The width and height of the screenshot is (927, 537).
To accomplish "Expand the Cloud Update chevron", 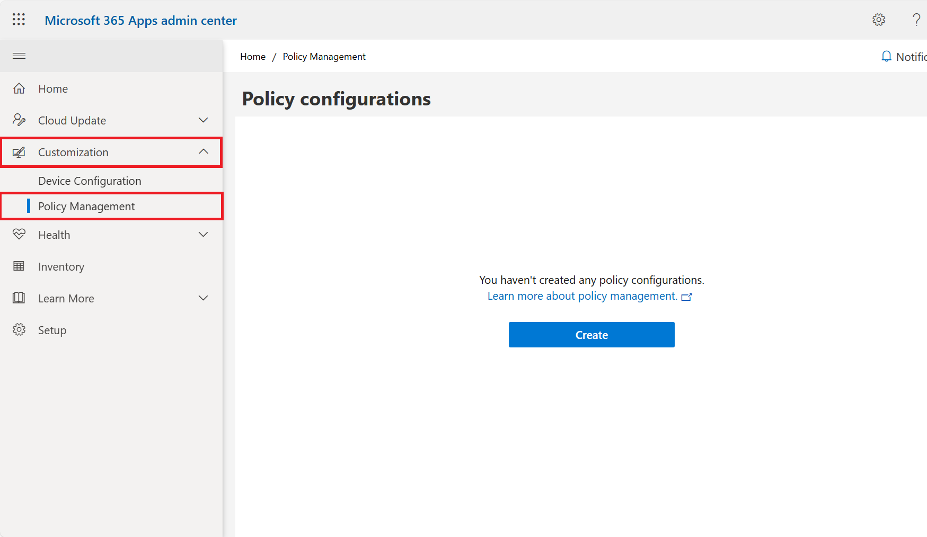I will point(203,120).
